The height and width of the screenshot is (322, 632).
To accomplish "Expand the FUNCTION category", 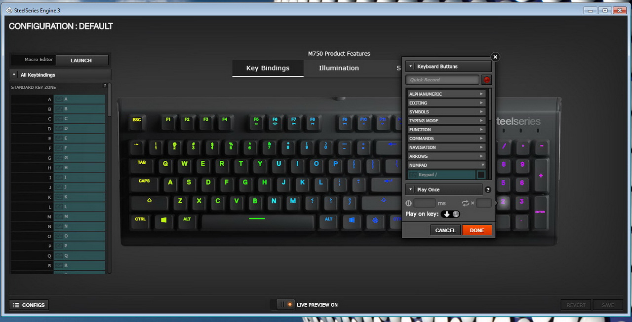I will coord(446,130).
